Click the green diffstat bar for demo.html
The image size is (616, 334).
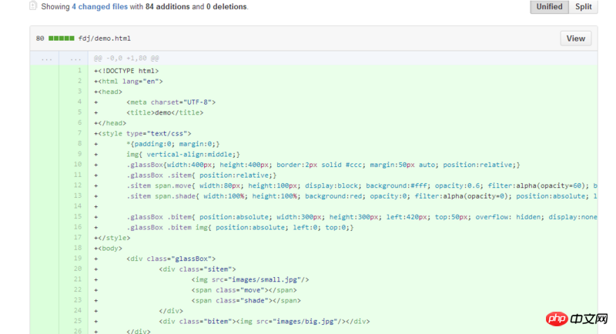(62, 38)
